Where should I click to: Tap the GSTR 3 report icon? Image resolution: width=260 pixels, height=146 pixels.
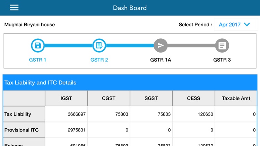tap(222, 45)
